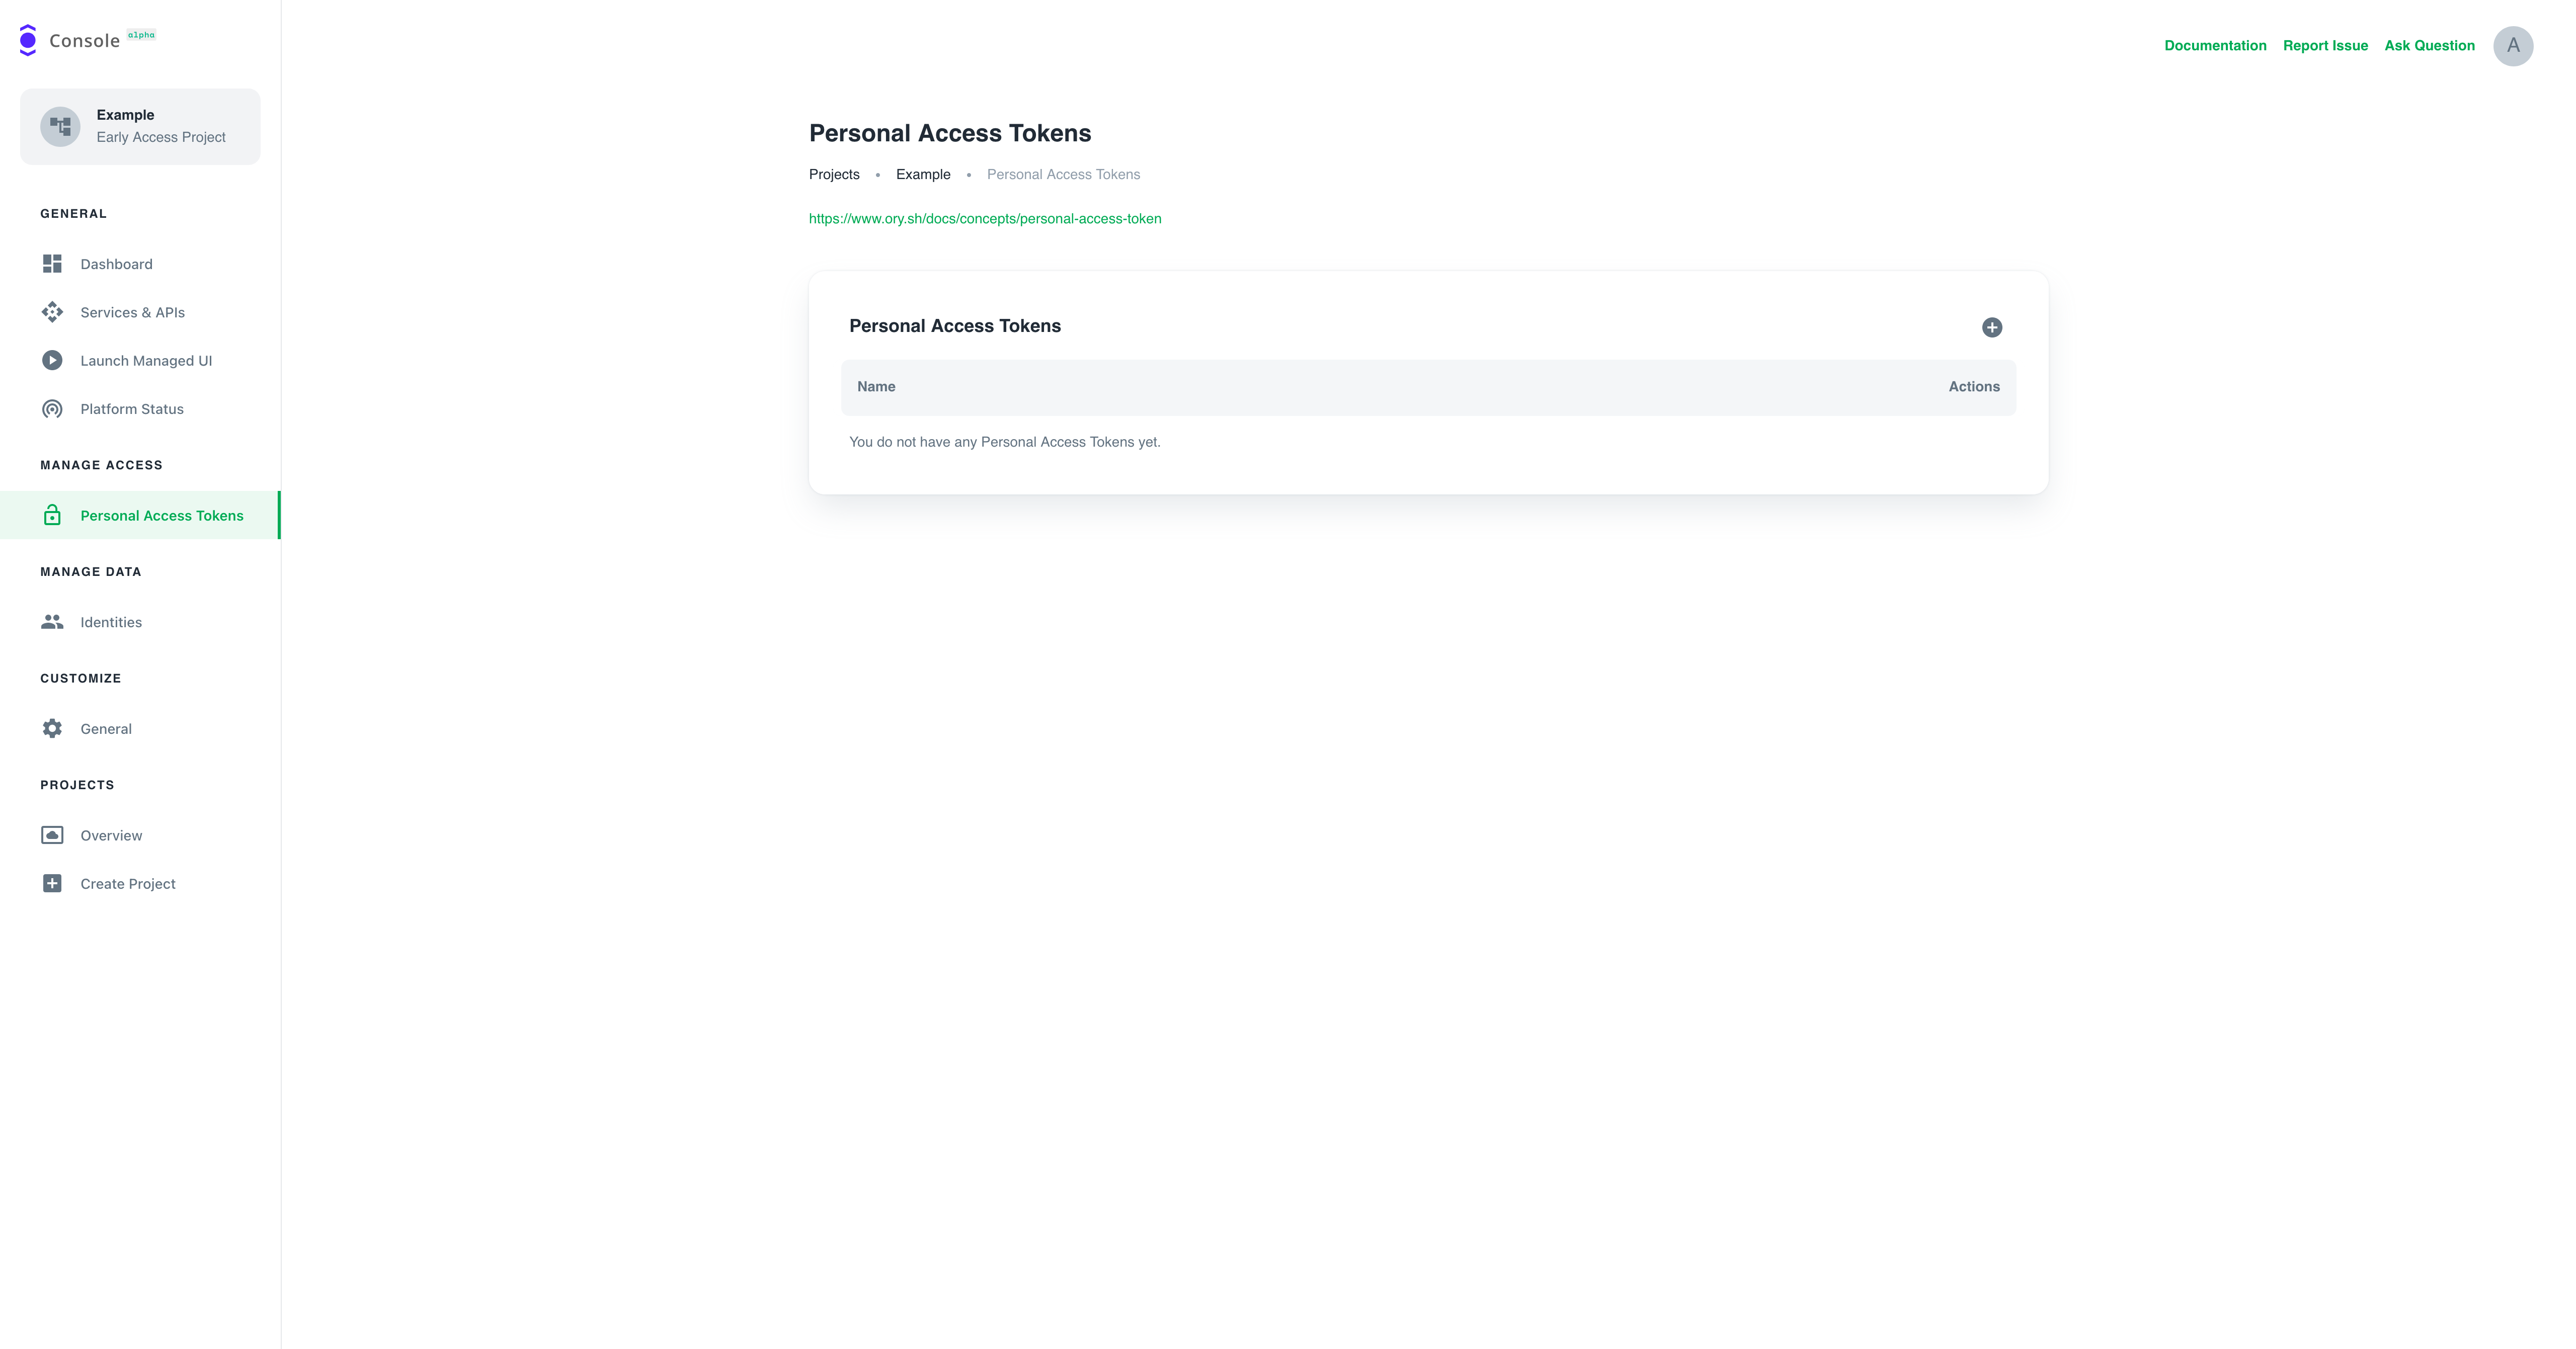Click the Create Project plus icon

(52, 883)
